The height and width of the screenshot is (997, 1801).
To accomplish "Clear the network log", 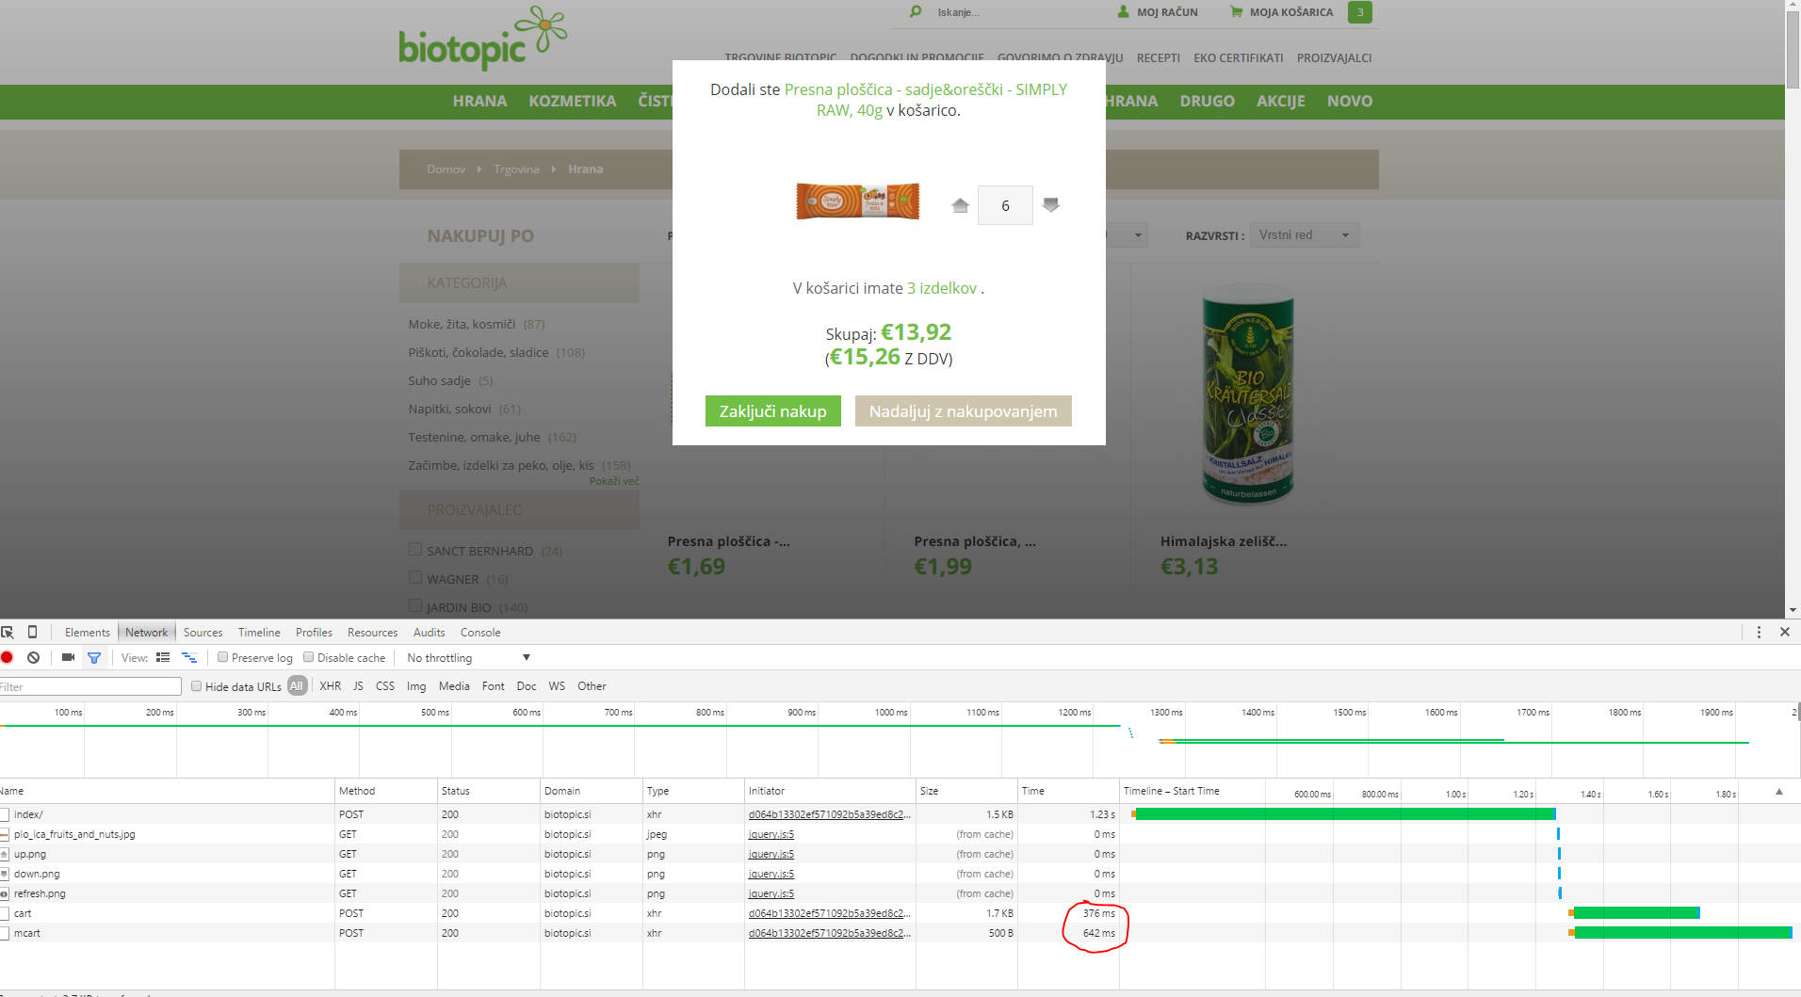I will (34, 658).
